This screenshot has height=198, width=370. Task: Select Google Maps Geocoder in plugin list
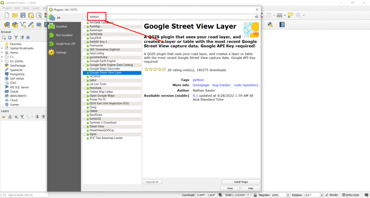coord(112,69)
